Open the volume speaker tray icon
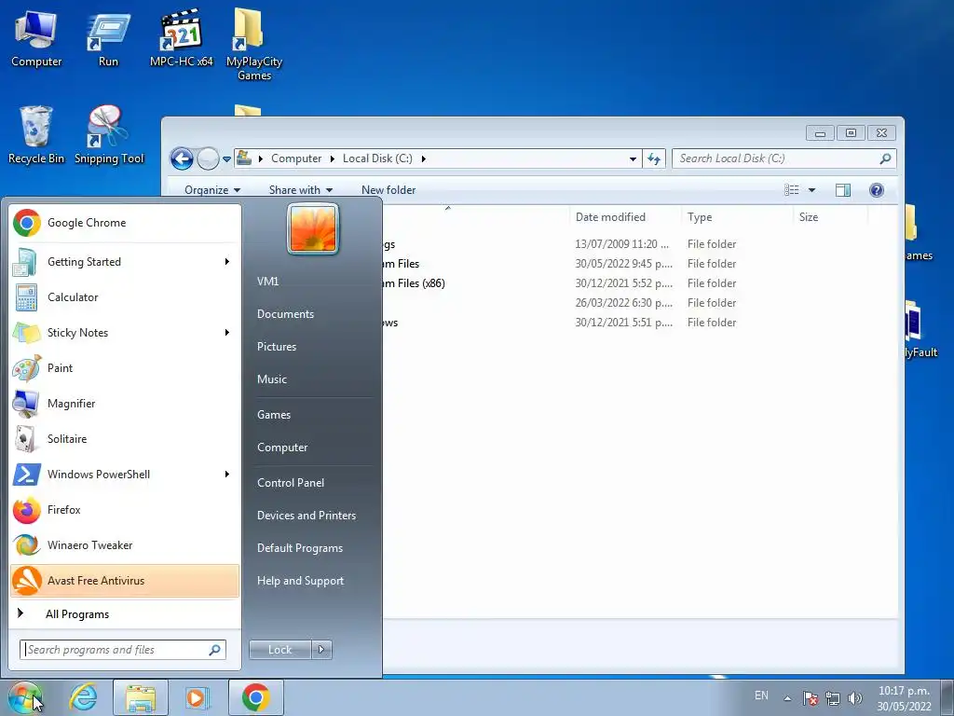Image resolution: width=954 pixels, height=716 pixels. (x=855, y=698)
